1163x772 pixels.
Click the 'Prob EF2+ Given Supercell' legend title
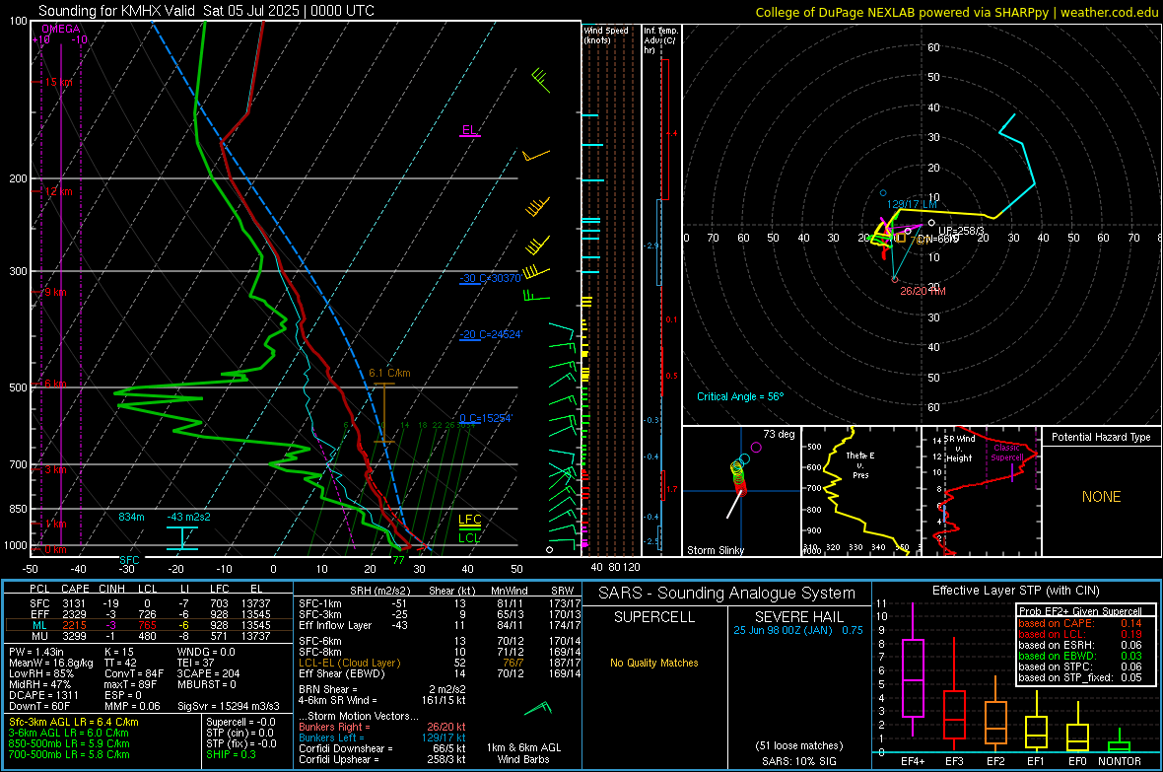[1079, 611]
